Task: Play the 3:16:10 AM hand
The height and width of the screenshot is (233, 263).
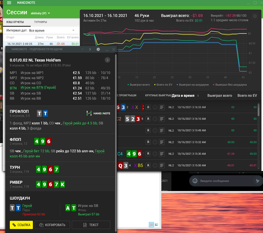Action: point(155,119)
